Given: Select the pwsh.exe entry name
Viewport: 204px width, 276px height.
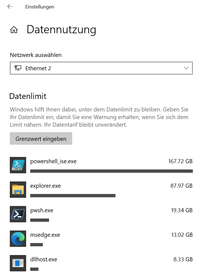Looking at the screenshot, I should 42,210.
